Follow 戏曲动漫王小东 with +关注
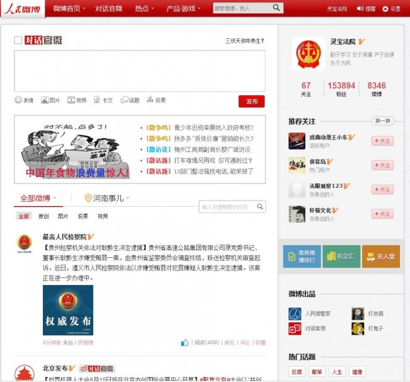 382,141
